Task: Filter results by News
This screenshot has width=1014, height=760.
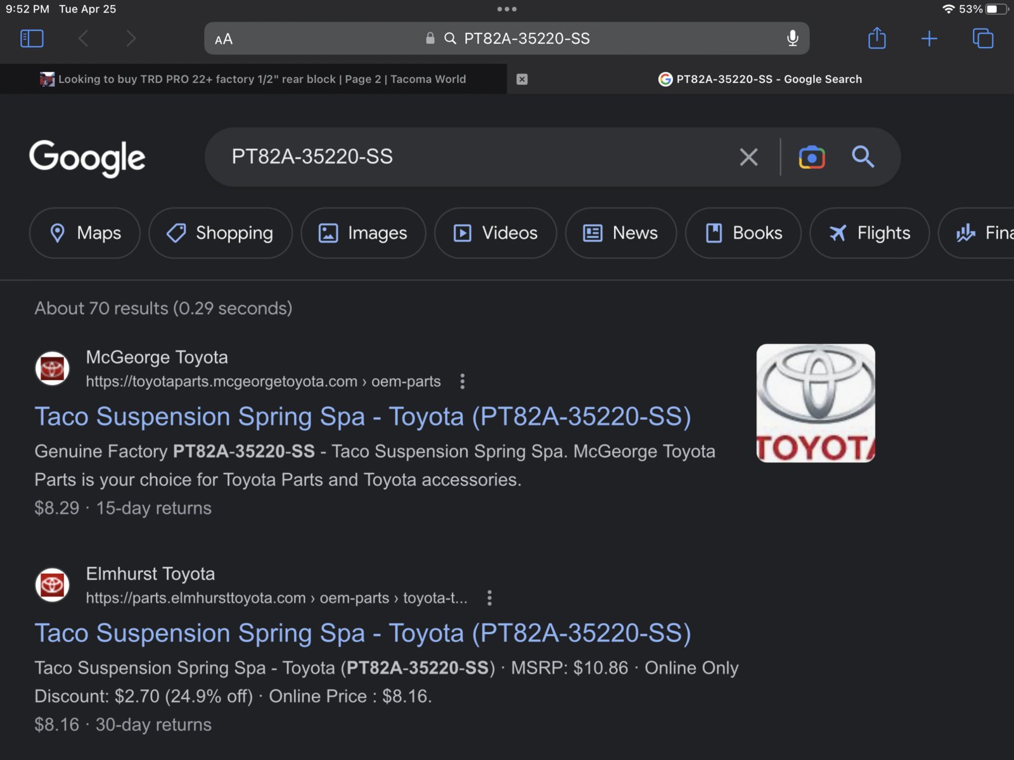Action: [621, 233]
